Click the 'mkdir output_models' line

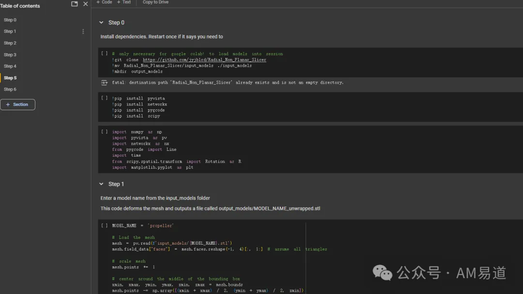(138, 72)
